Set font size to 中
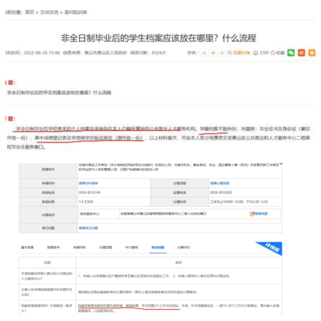Image resolution: width=321 pixels, height=321 pixels. [x=213, y=53]
